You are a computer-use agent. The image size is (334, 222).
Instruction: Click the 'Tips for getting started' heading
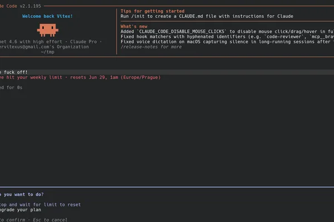[153, 11]
